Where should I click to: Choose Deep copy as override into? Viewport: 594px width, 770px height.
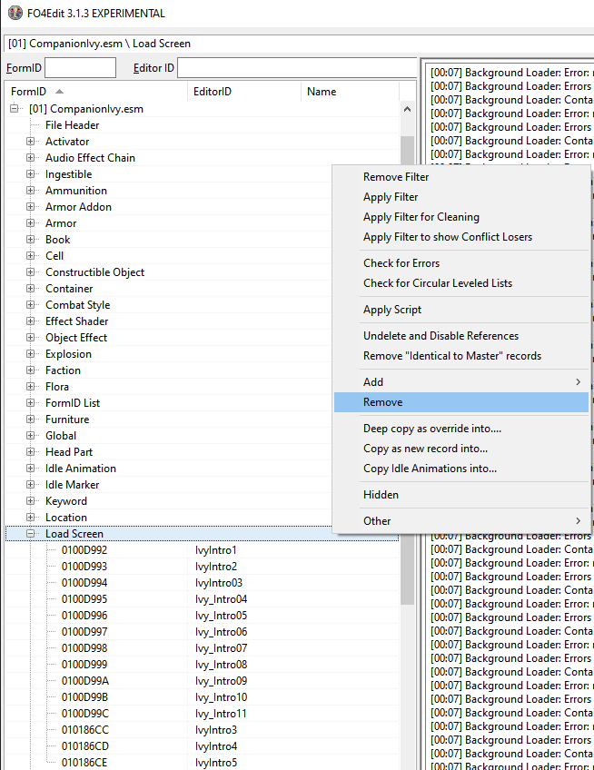coord(460,429)
